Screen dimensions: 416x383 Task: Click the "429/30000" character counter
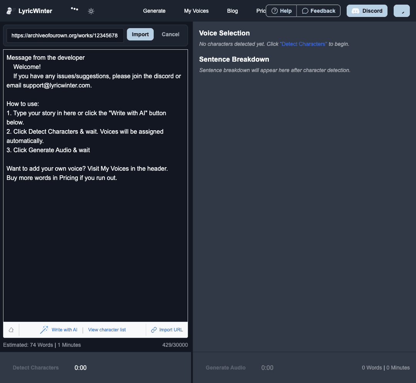point(175,345)
